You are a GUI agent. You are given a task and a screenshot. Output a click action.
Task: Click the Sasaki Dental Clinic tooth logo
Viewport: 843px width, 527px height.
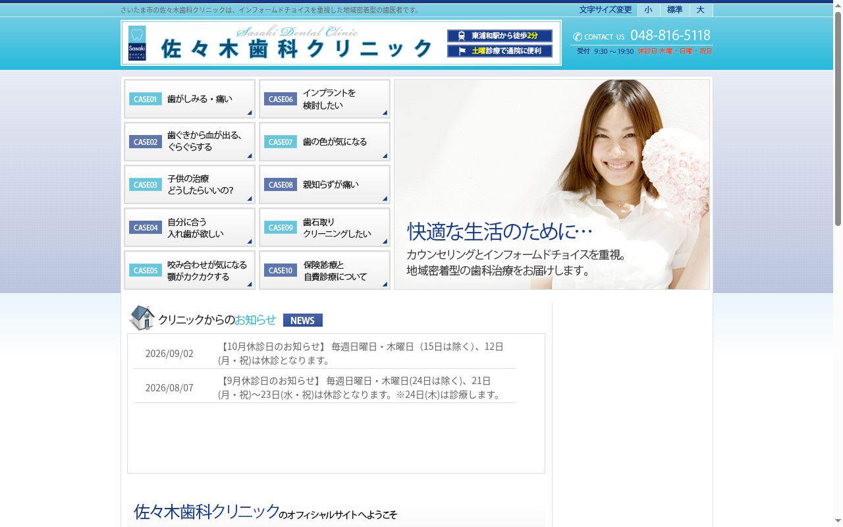[x=137, y=43]
